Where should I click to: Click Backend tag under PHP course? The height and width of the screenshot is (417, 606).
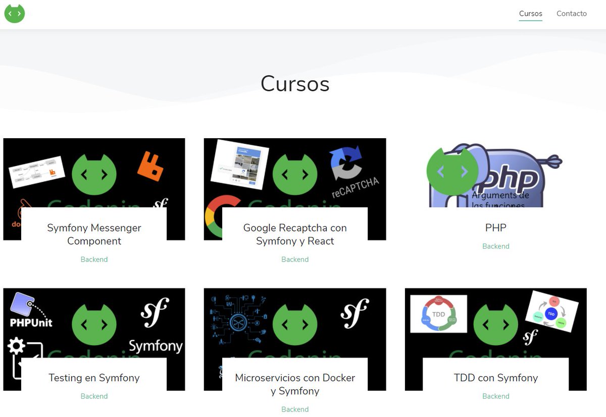[x=495, y=246]
